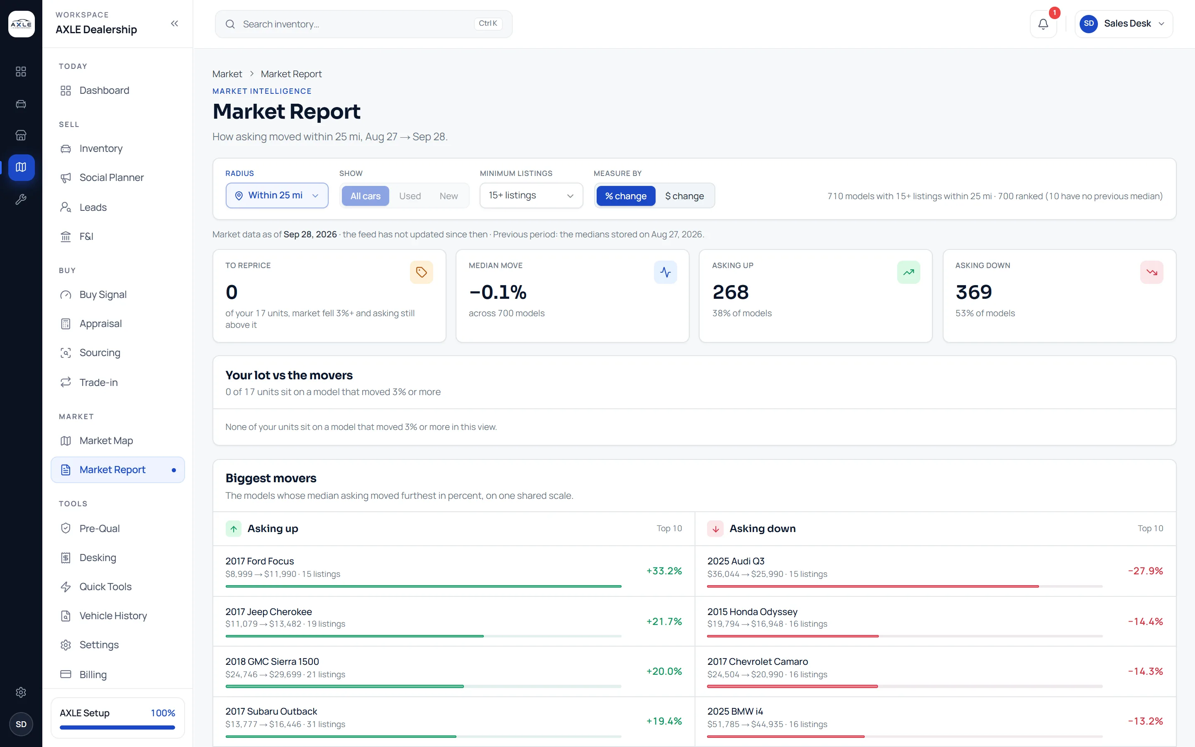Click the SD avatar at the rail bottom

coord(21,724)
